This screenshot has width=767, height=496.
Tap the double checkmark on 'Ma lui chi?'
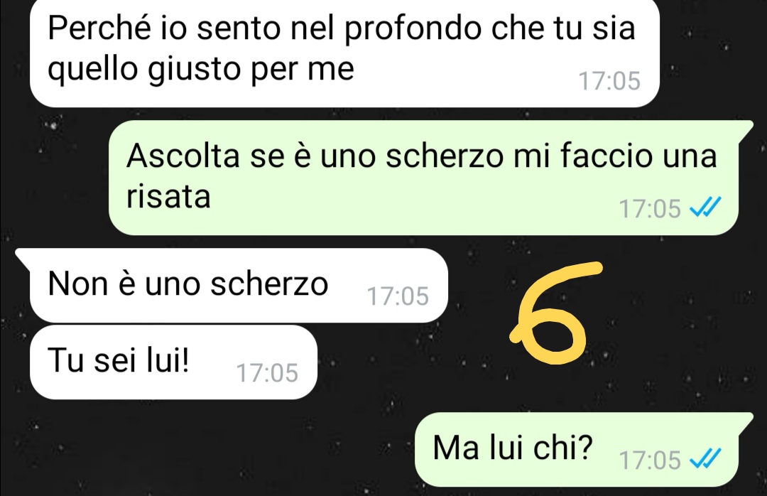705,459
